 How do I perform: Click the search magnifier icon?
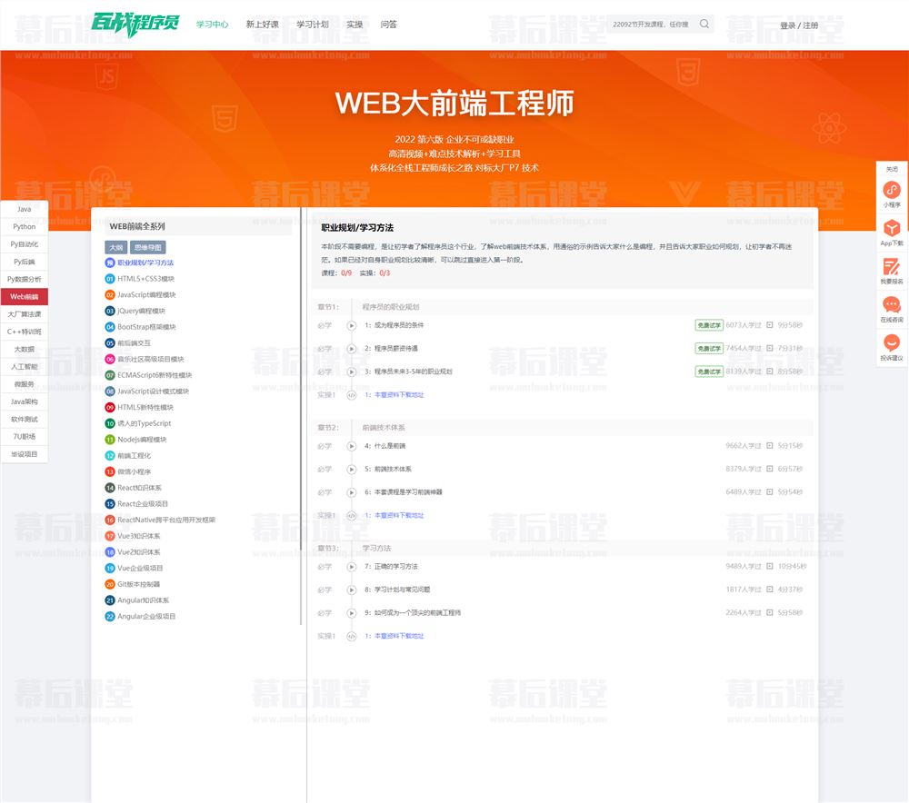704,24
